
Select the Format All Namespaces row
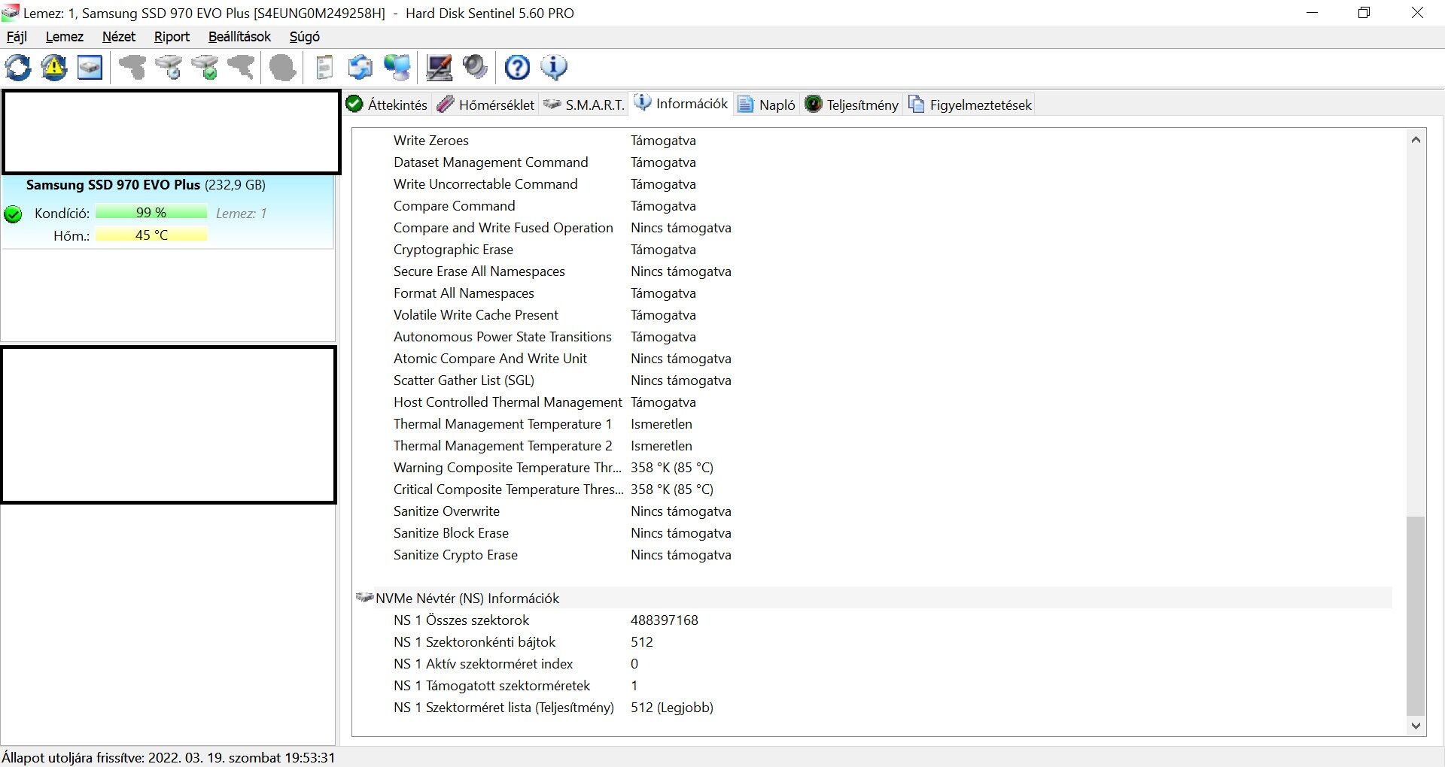874,293
